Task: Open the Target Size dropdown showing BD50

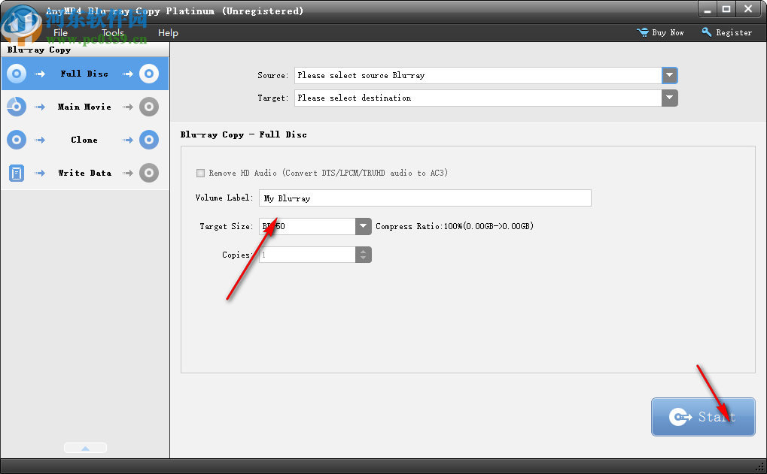Action: click(x=364, y=226)
